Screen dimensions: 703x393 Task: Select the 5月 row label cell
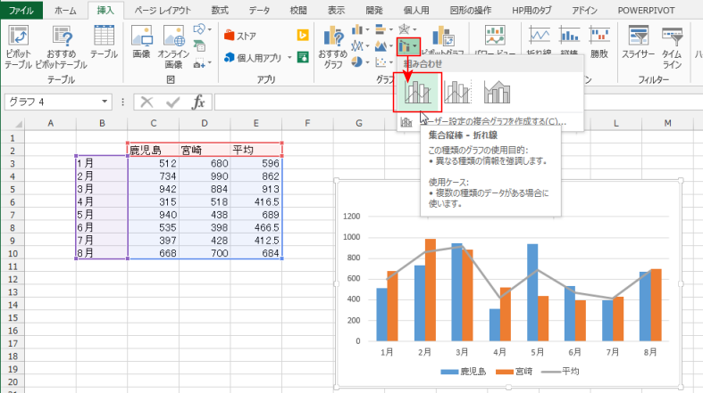tap(102, 215)
